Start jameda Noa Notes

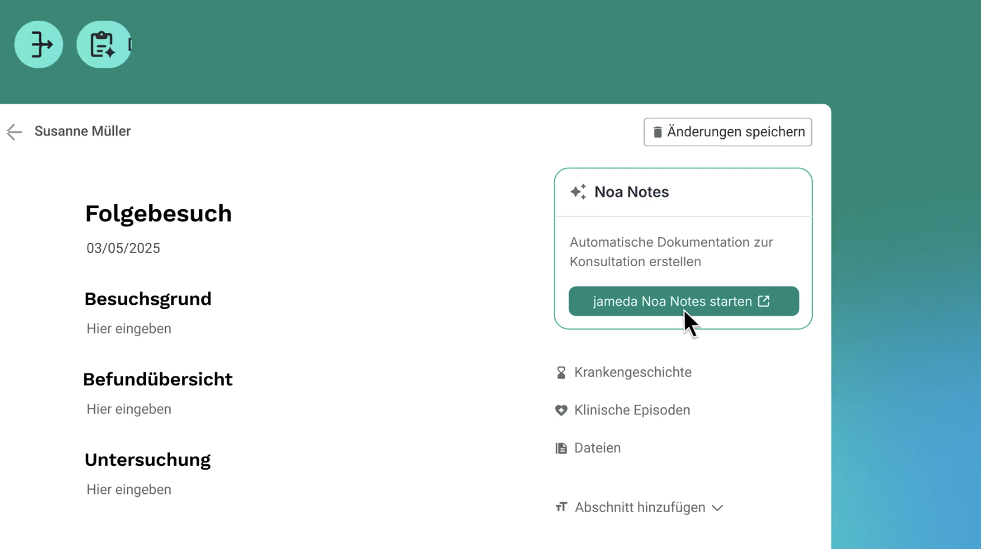[684, 301]
